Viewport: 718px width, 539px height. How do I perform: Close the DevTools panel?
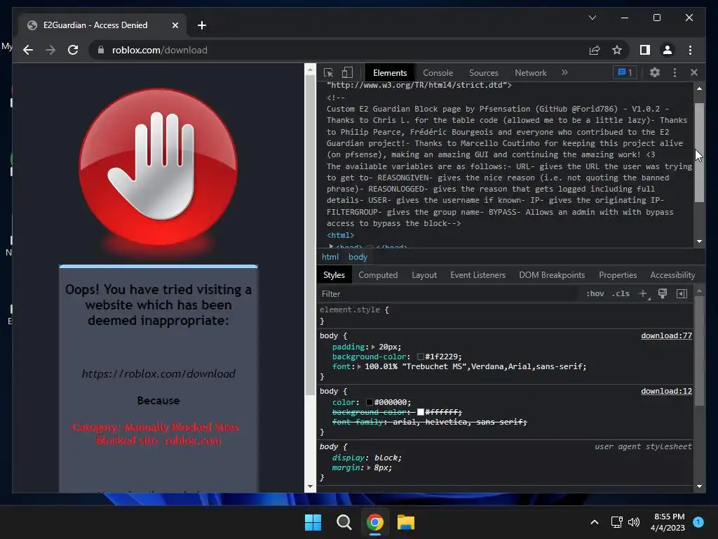(694, 72)
